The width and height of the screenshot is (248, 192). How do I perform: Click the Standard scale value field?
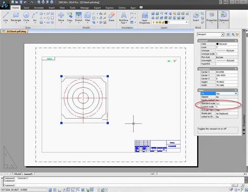(227, 103)
